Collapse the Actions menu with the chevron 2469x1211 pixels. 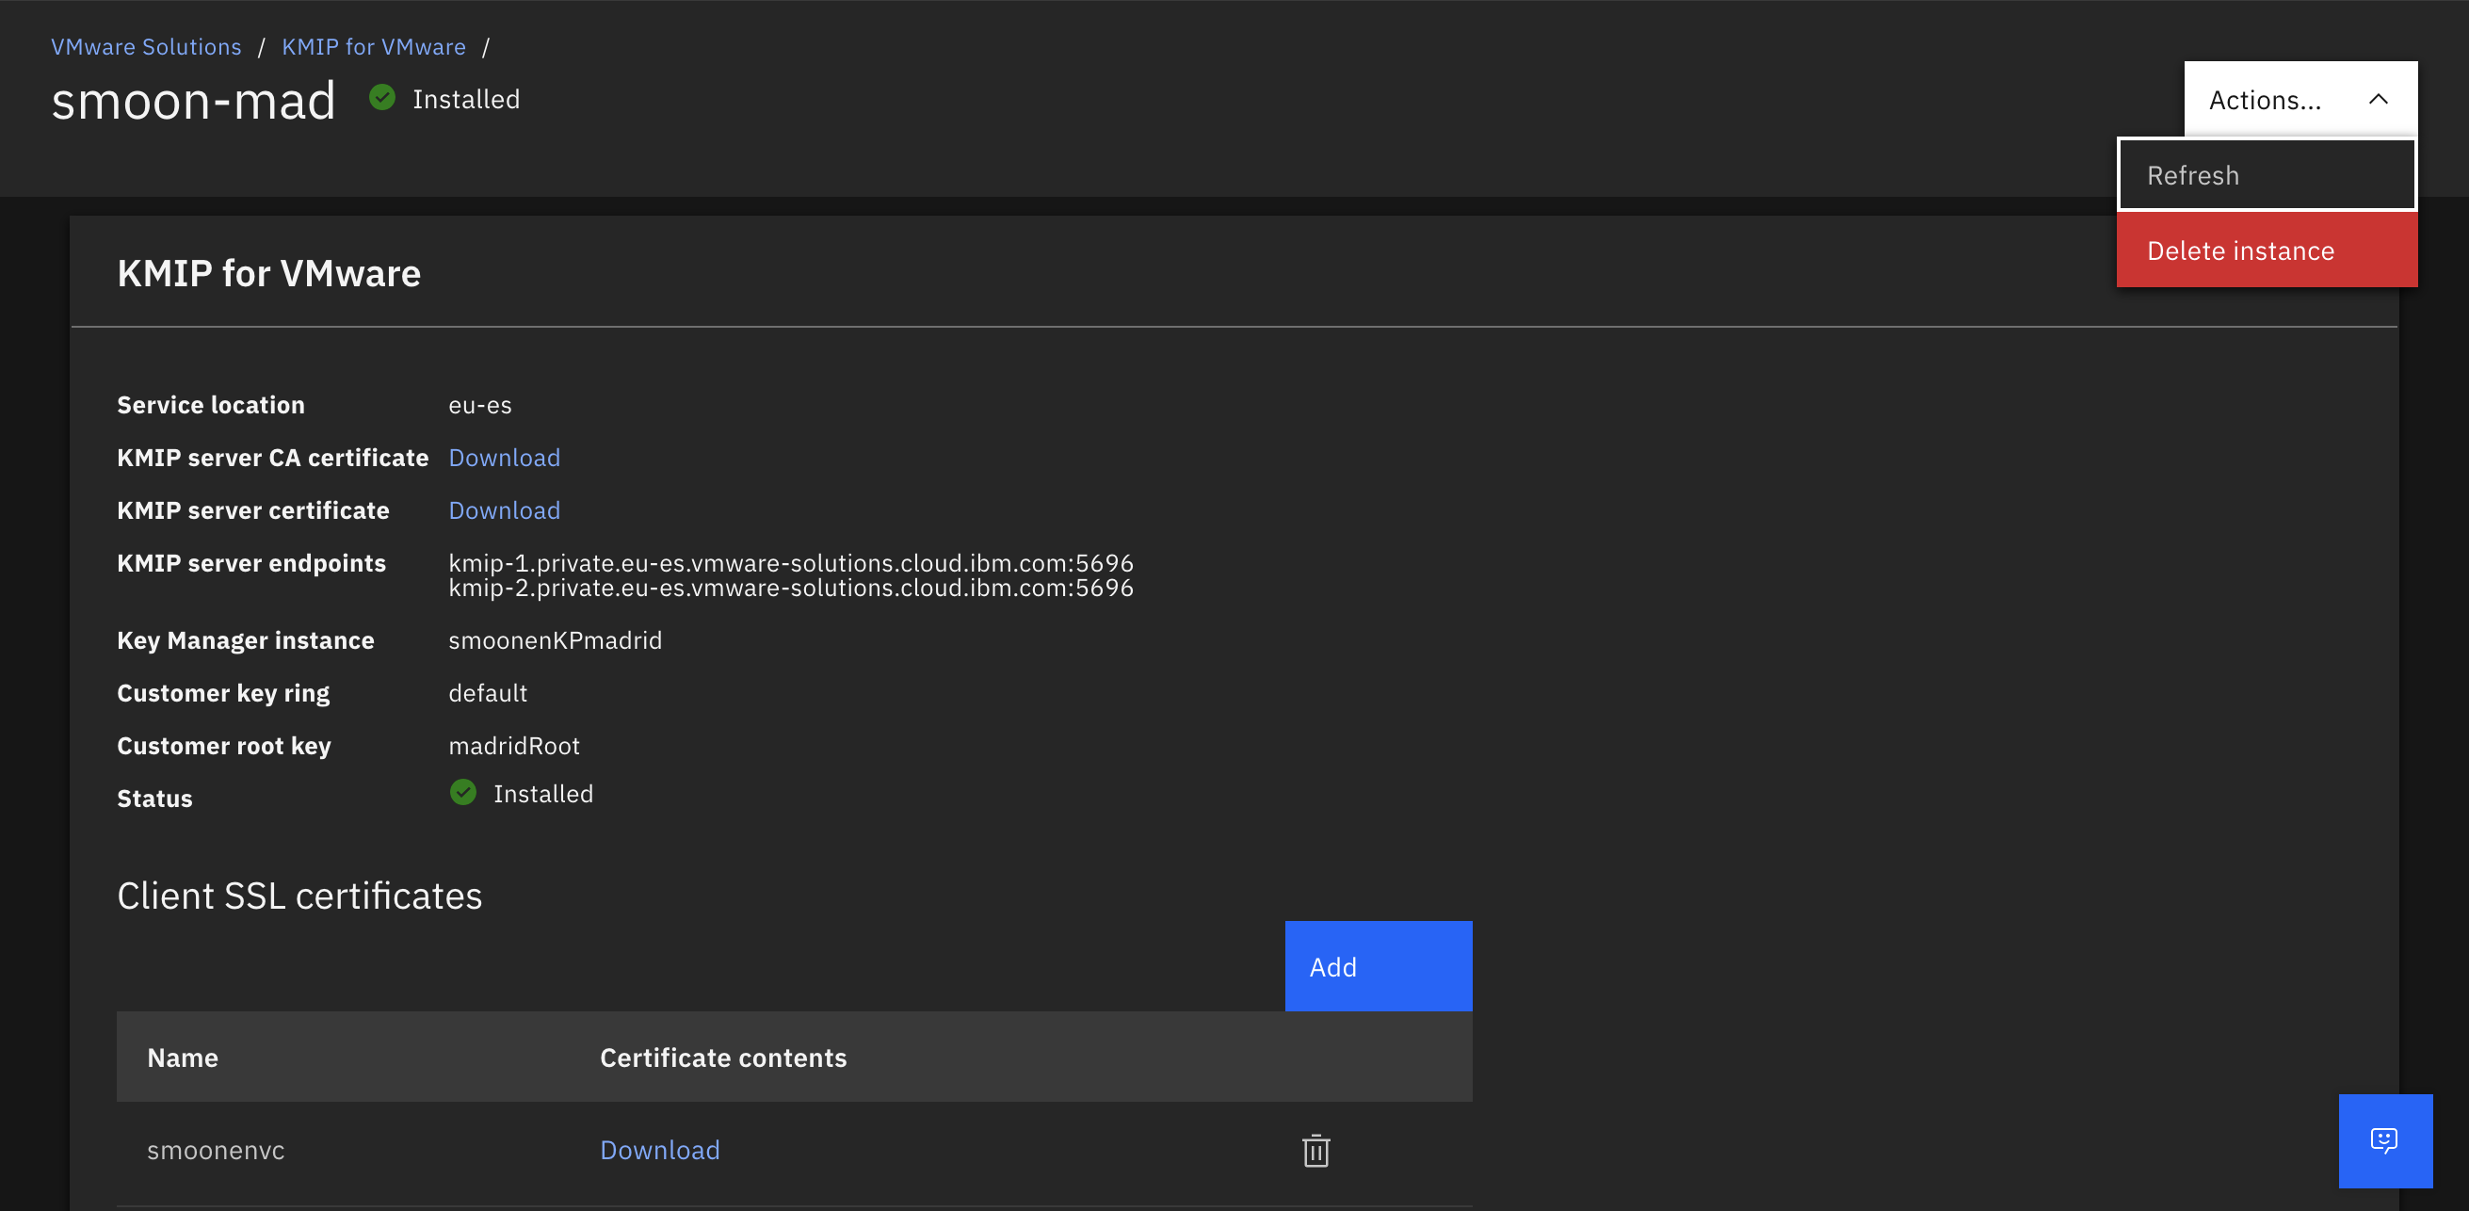pos(2378,99)
